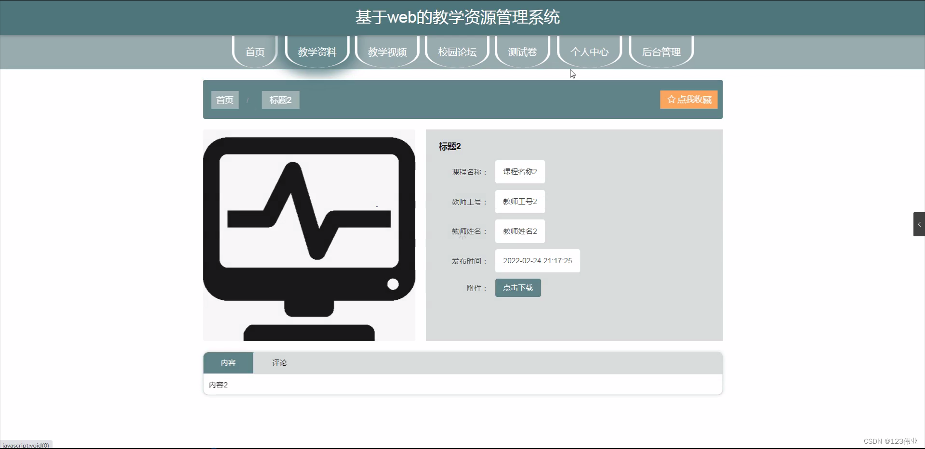The height and width of the screenshot is (449, 925).
Task: Click the 课程名称2 course name field
Action: click(x=519, y=172)
